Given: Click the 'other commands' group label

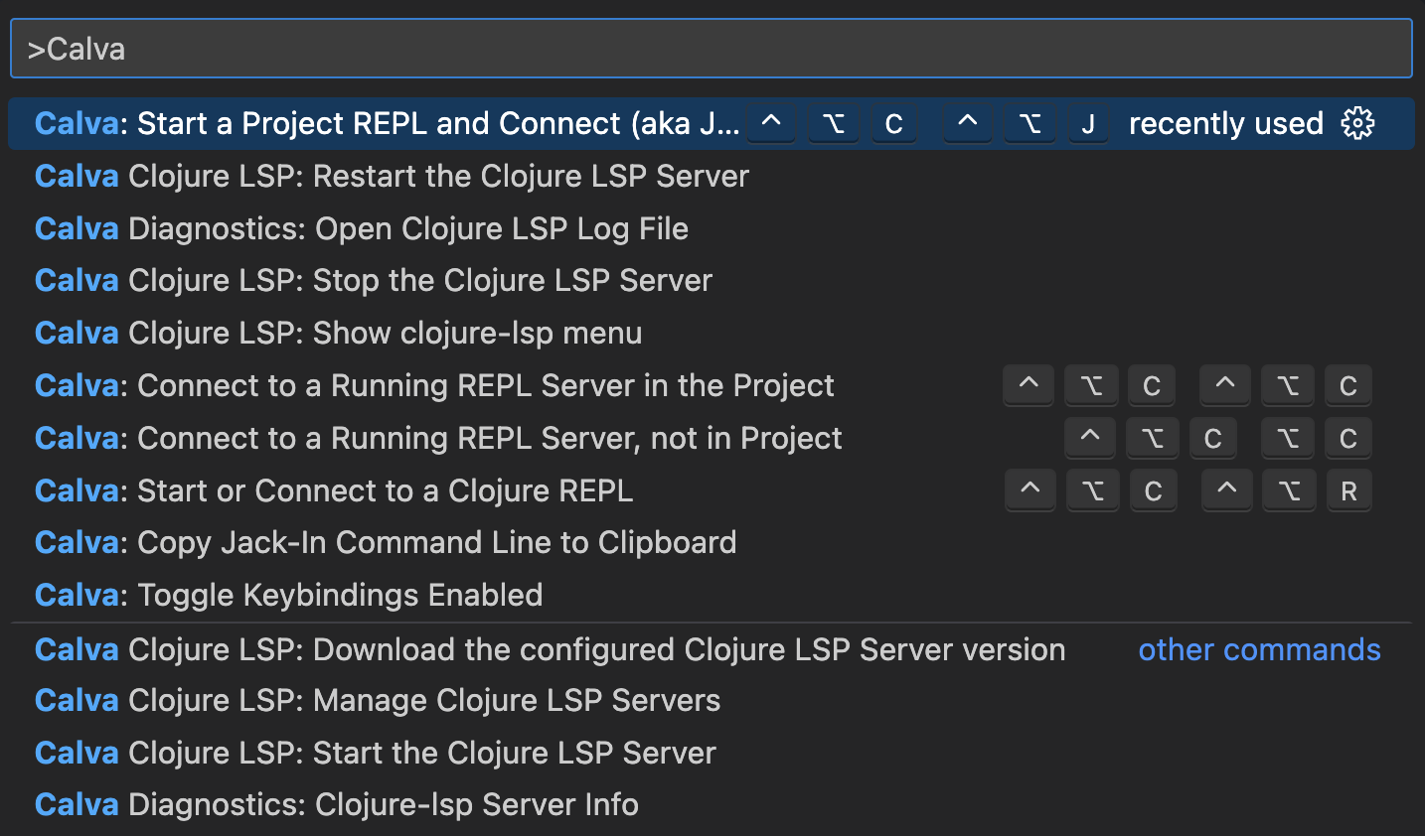Looking at the screenshot, I should (1259, 649).
